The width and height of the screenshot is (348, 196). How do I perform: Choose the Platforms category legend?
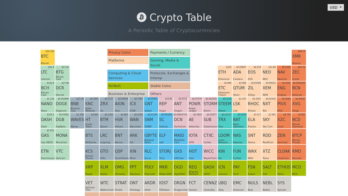pyautogui.click(x=128, y=61)
